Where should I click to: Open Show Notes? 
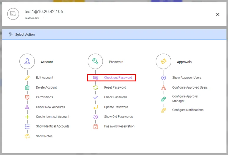pyautogui.click(x=44, y=136)
